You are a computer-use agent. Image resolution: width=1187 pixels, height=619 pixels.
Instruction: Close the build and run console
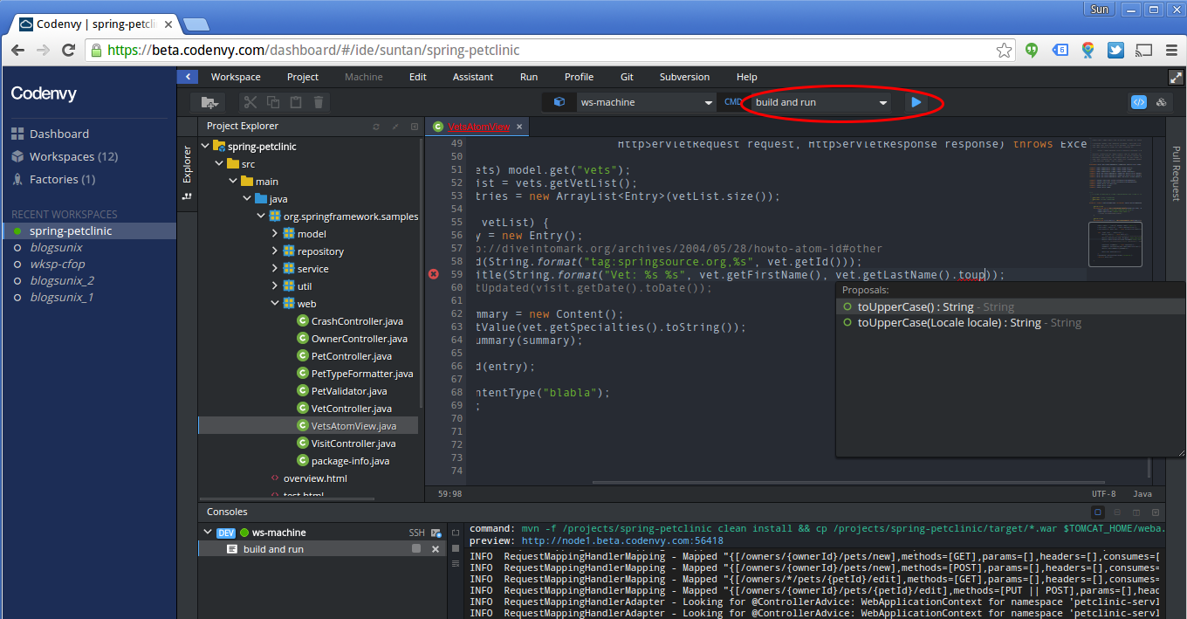point(436,549)
